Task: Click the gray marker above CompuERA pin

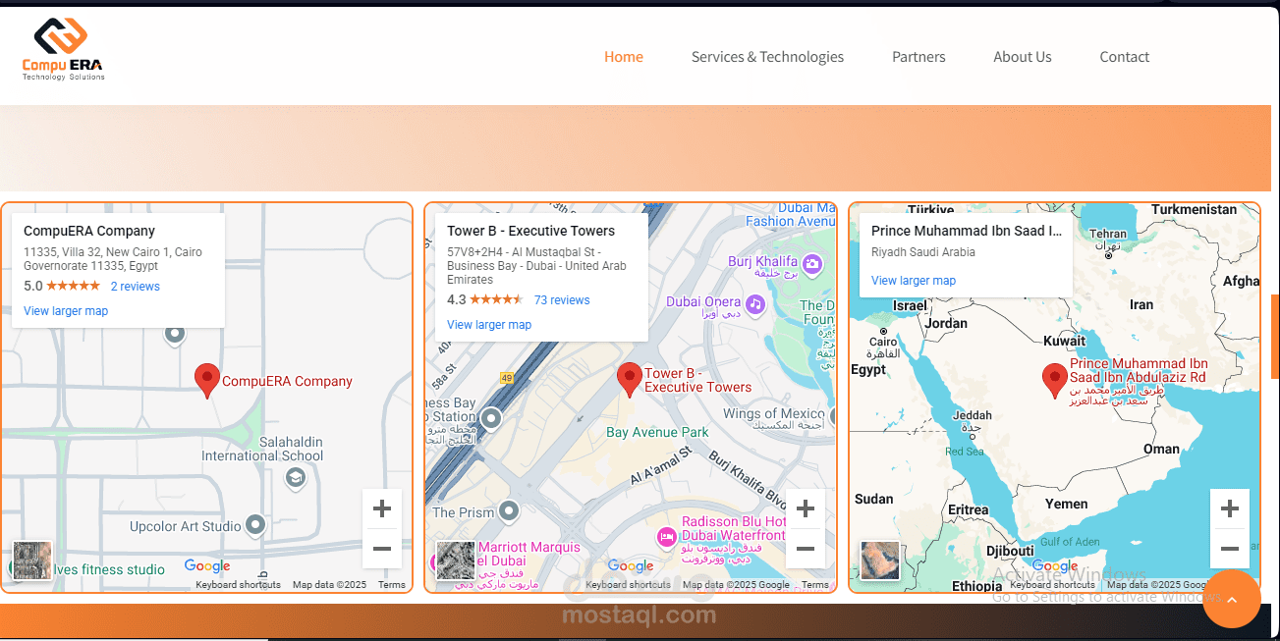Action: [175, 335]
